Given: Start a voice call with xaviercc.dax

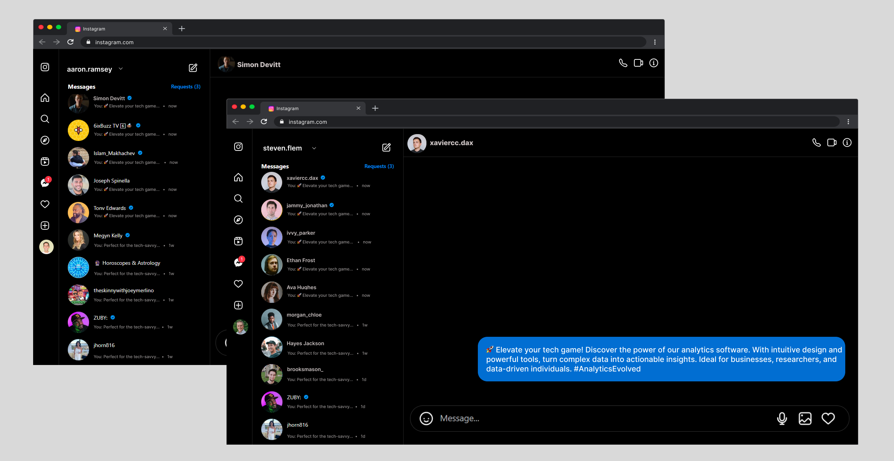Looking at the screenshot, I should click(x=816, y=142).
